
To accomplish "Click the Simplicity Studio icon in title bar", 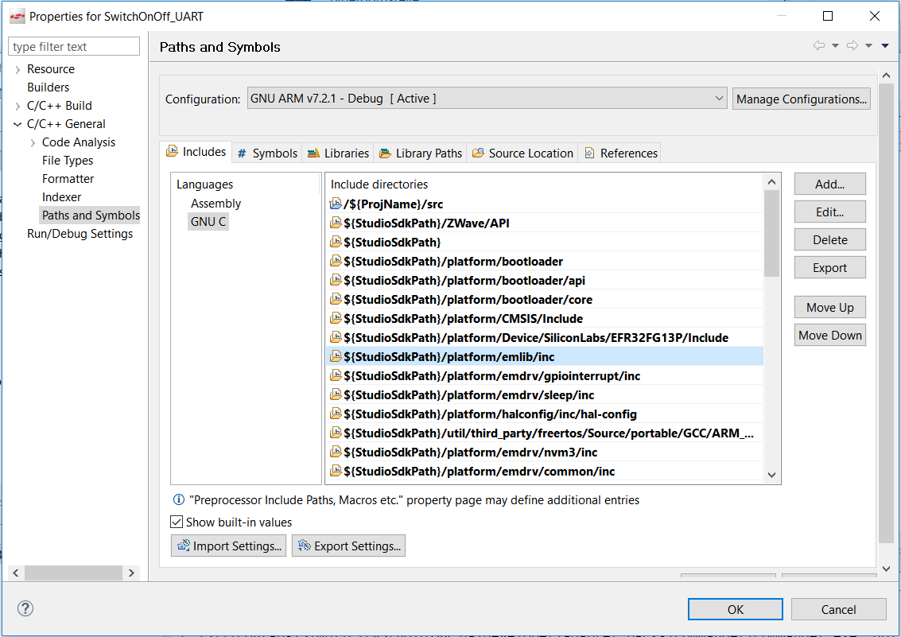I will pos(17,15).
